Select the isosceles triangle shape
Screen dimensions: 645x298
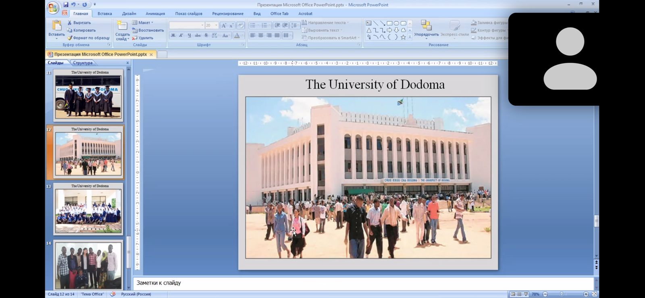(368, 30)
